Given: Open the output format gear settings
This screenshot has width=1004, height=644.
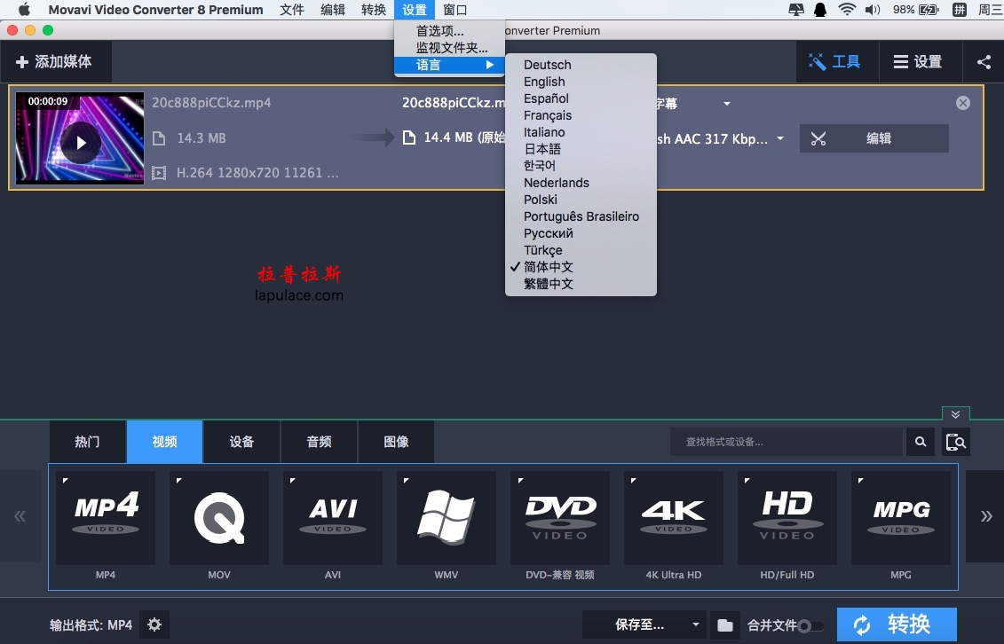Looking at the screenshot, I should click(154, 624).
